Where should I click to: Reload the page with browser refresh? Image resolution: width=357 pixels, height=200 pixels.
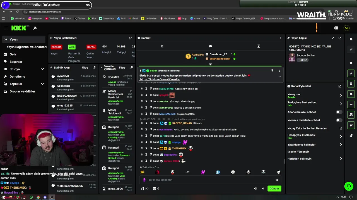(18, 12)
